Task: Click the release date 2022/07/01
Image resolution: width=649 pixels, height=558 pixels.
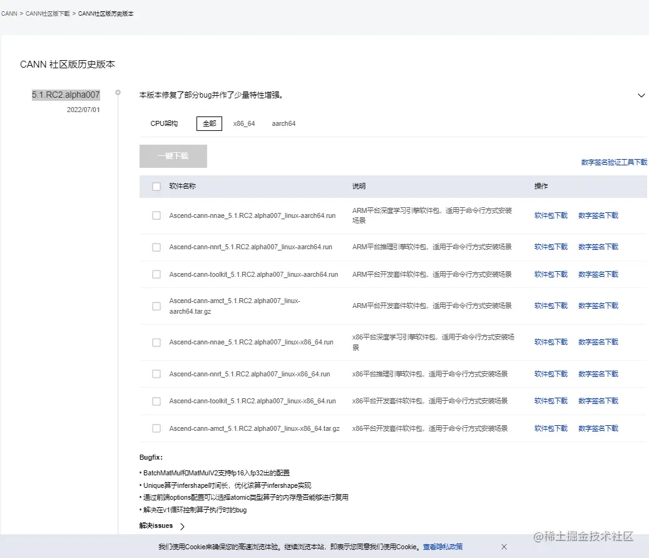Action: [83, 110]
